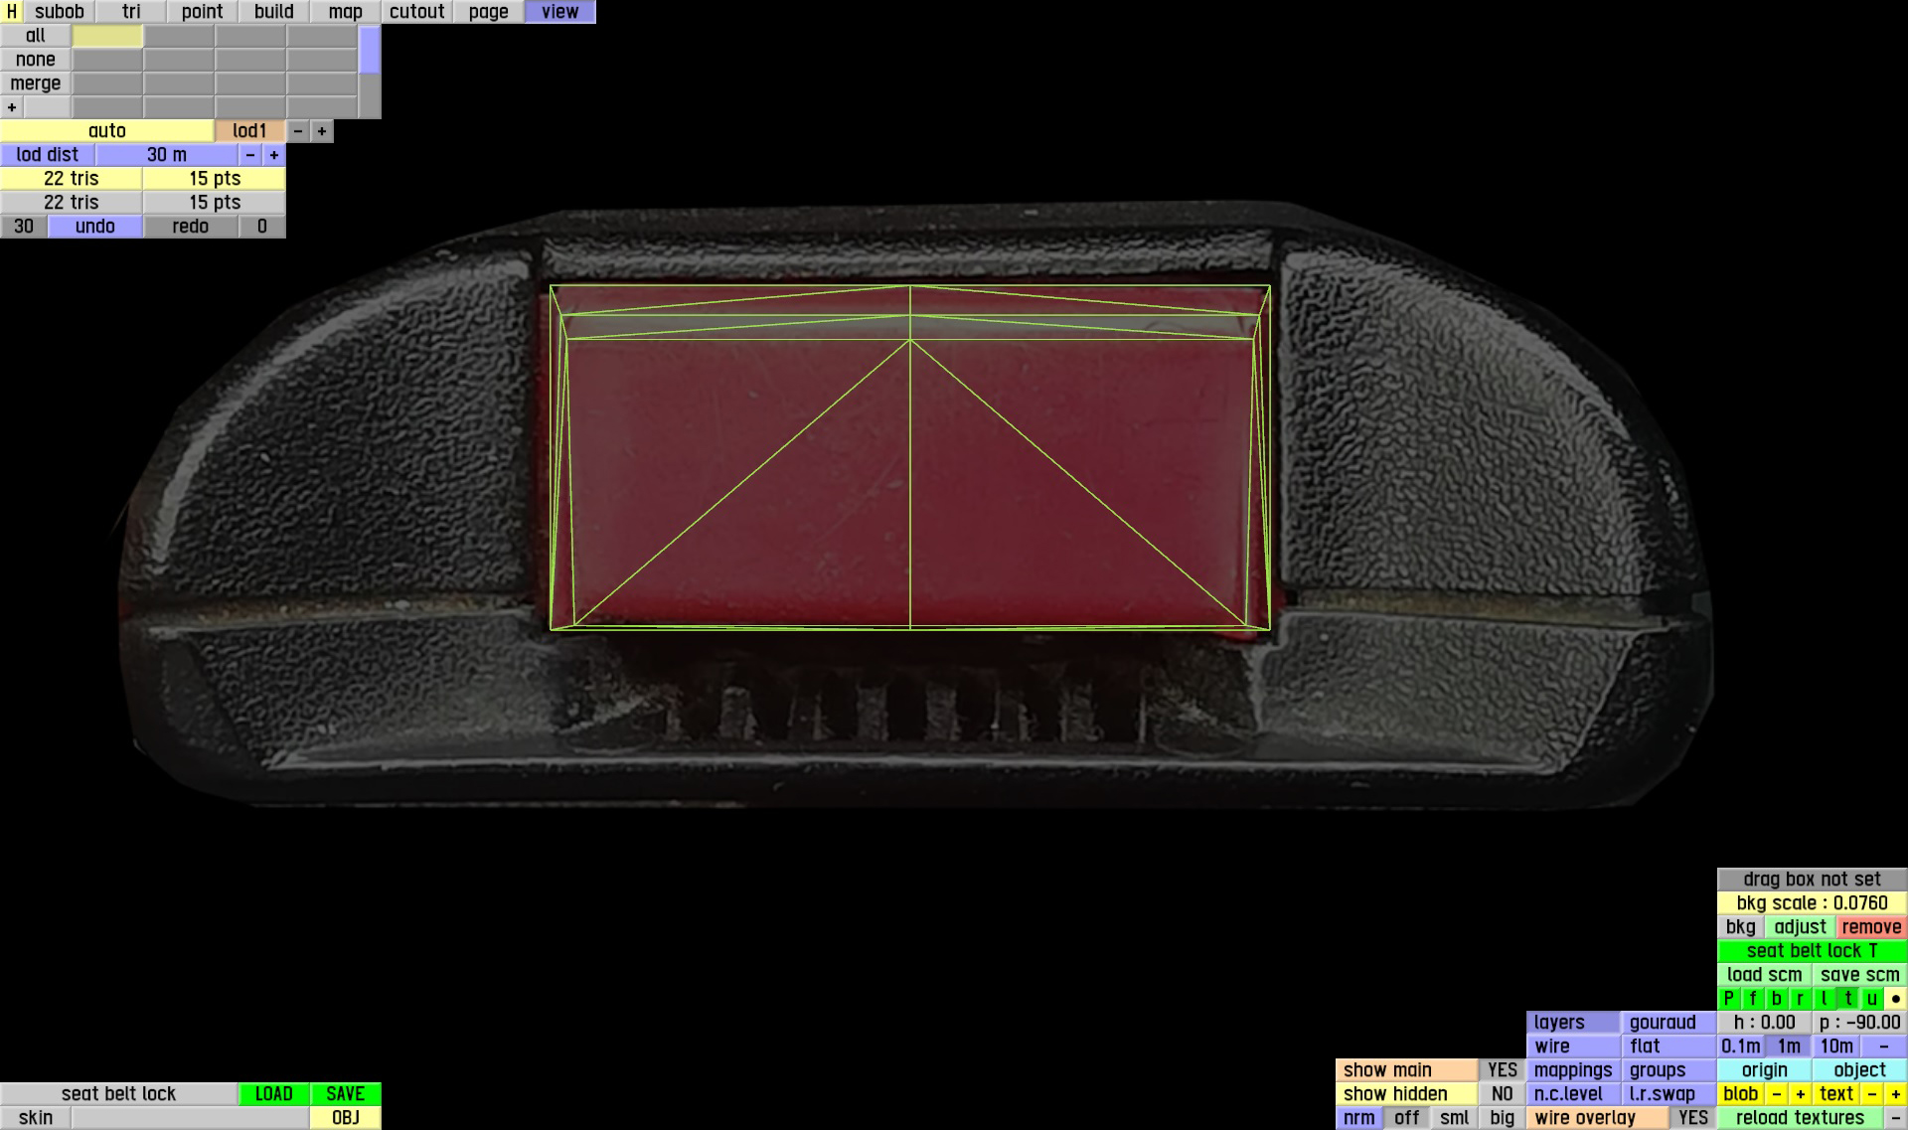Toggle wire overlay YES setting
Screen dimensions: 1908x1130
pos(1692,1118)
